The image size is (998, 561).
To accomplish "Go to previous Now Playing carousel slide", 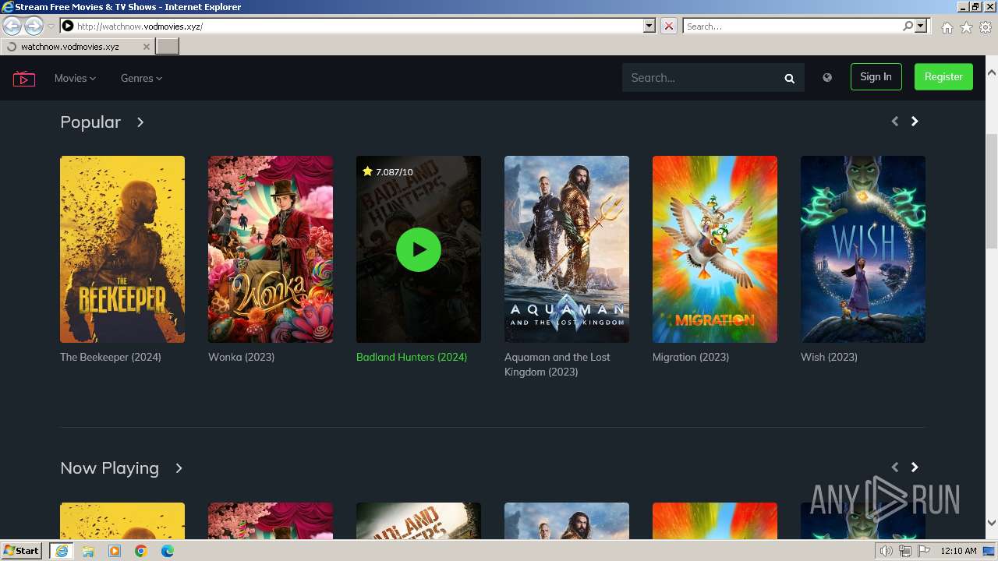I will pos(894,467).
